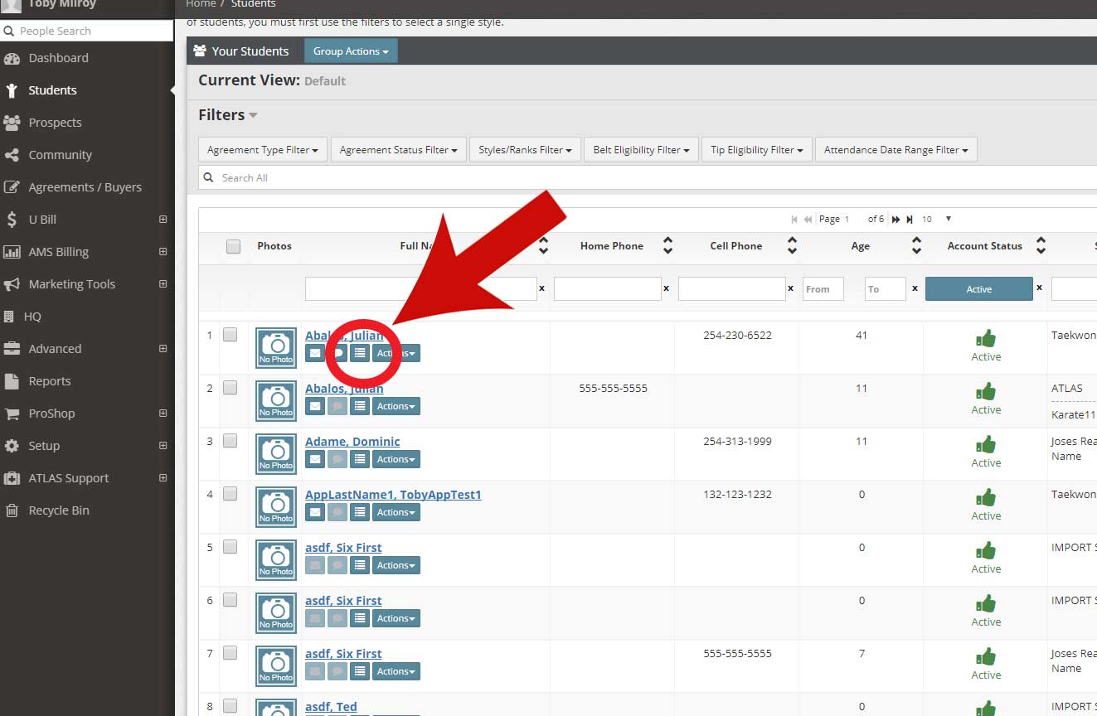Viewport: 1097px width, 716px height.
Task: Tick the checkbox for row 3 Adame, Dominic
Action: (x=230, y=441)
